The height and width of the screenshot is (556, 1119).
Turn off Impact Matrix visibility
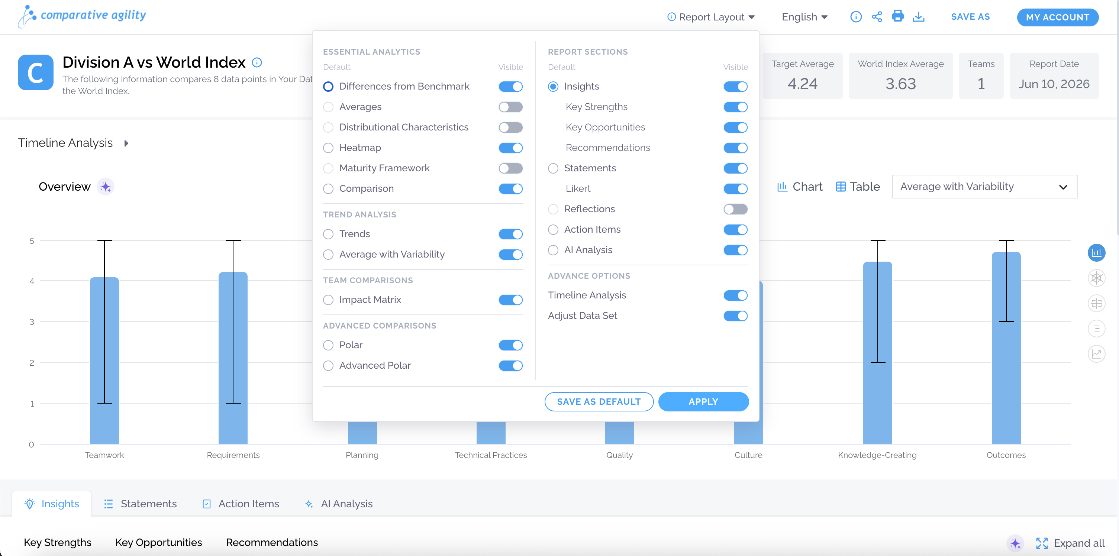coord(510,300)
